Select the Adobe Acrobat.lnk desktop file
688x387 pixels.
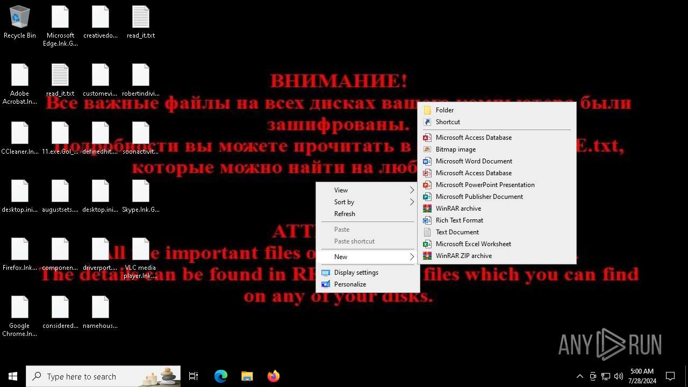point(20,84)
